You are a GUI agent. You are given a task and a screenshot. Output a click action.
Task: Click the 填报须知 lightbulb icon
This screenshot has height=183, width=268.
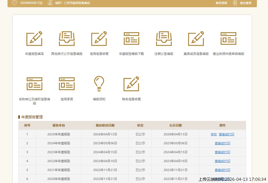(x=99, y=84)
